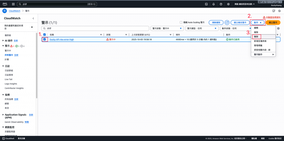
Task: Open the 動作狀態 filter dropdown
Action: point(235,28)
